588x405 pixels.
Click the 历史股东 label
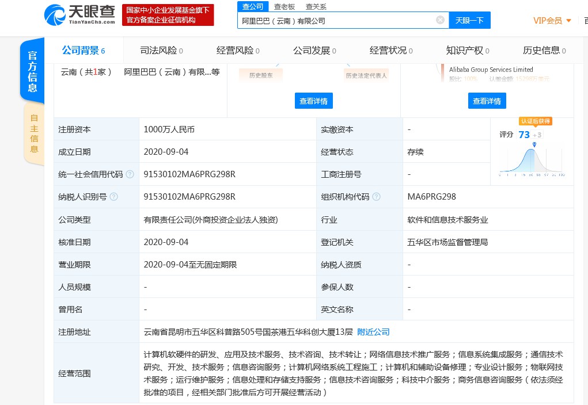[x=261, y=75]
